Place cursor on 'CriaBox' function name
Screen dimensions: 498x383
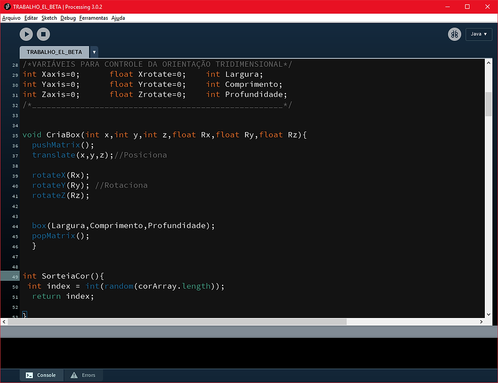63,135
